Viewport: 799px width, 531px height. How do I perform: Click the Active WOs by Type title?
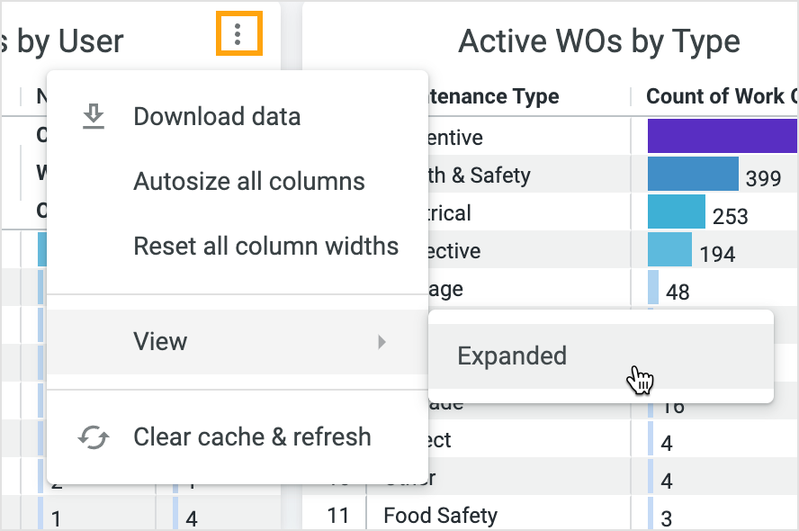[599, 40]
